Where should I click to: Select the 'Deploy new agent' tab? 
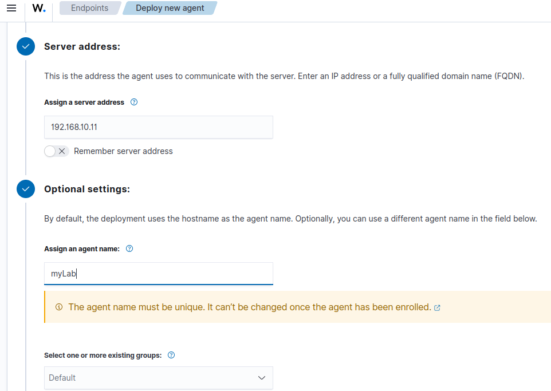coord(170,8)
